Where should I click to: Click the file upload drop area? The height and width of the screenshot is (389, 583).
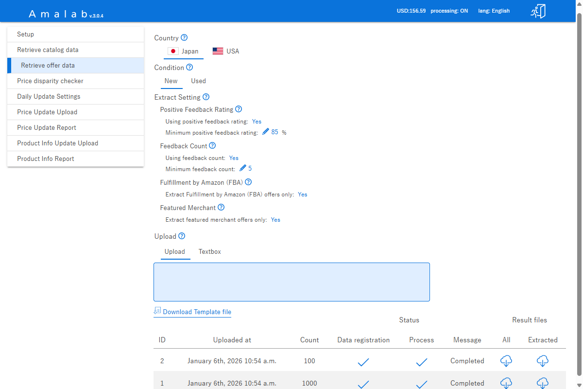point(291,282)
